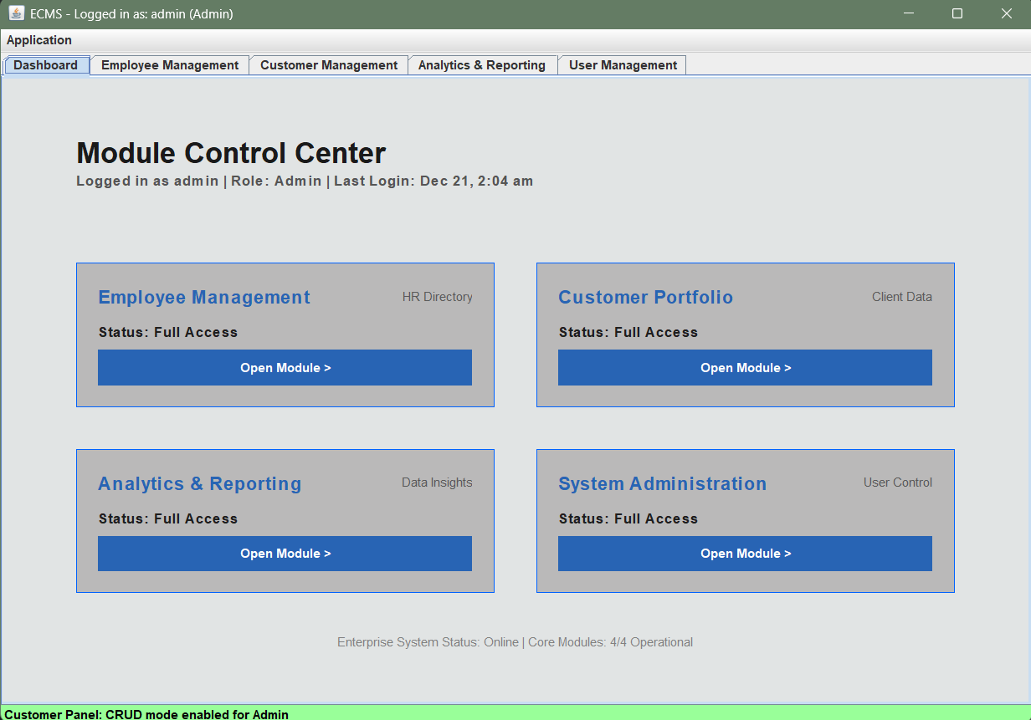The image size is (1031, 720).
Task: Open the Application menu
Action: tap(39, 40)
